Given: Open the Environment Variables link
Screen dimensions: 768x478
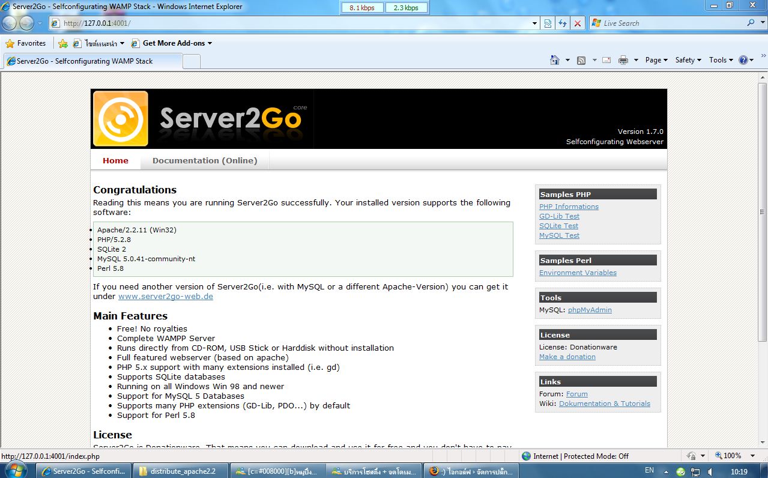Looking at the screenshot, I should click(578, 273).
